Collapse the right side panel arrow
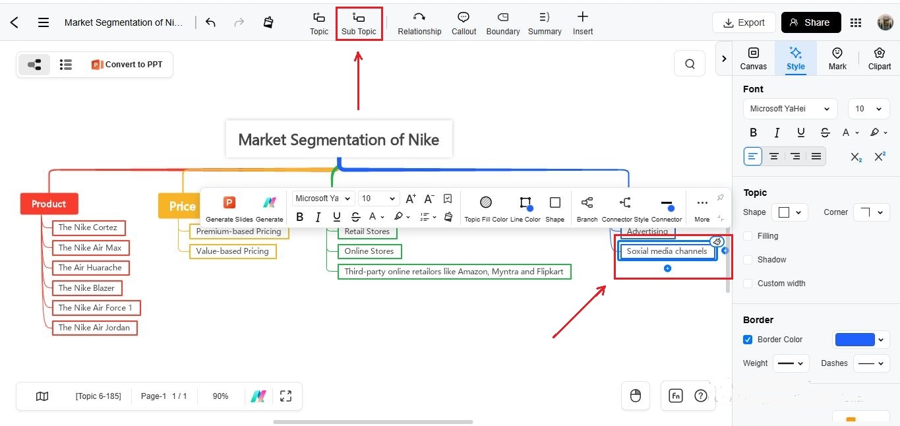This screenshot has height=426, width=900. tap(724, 59)
